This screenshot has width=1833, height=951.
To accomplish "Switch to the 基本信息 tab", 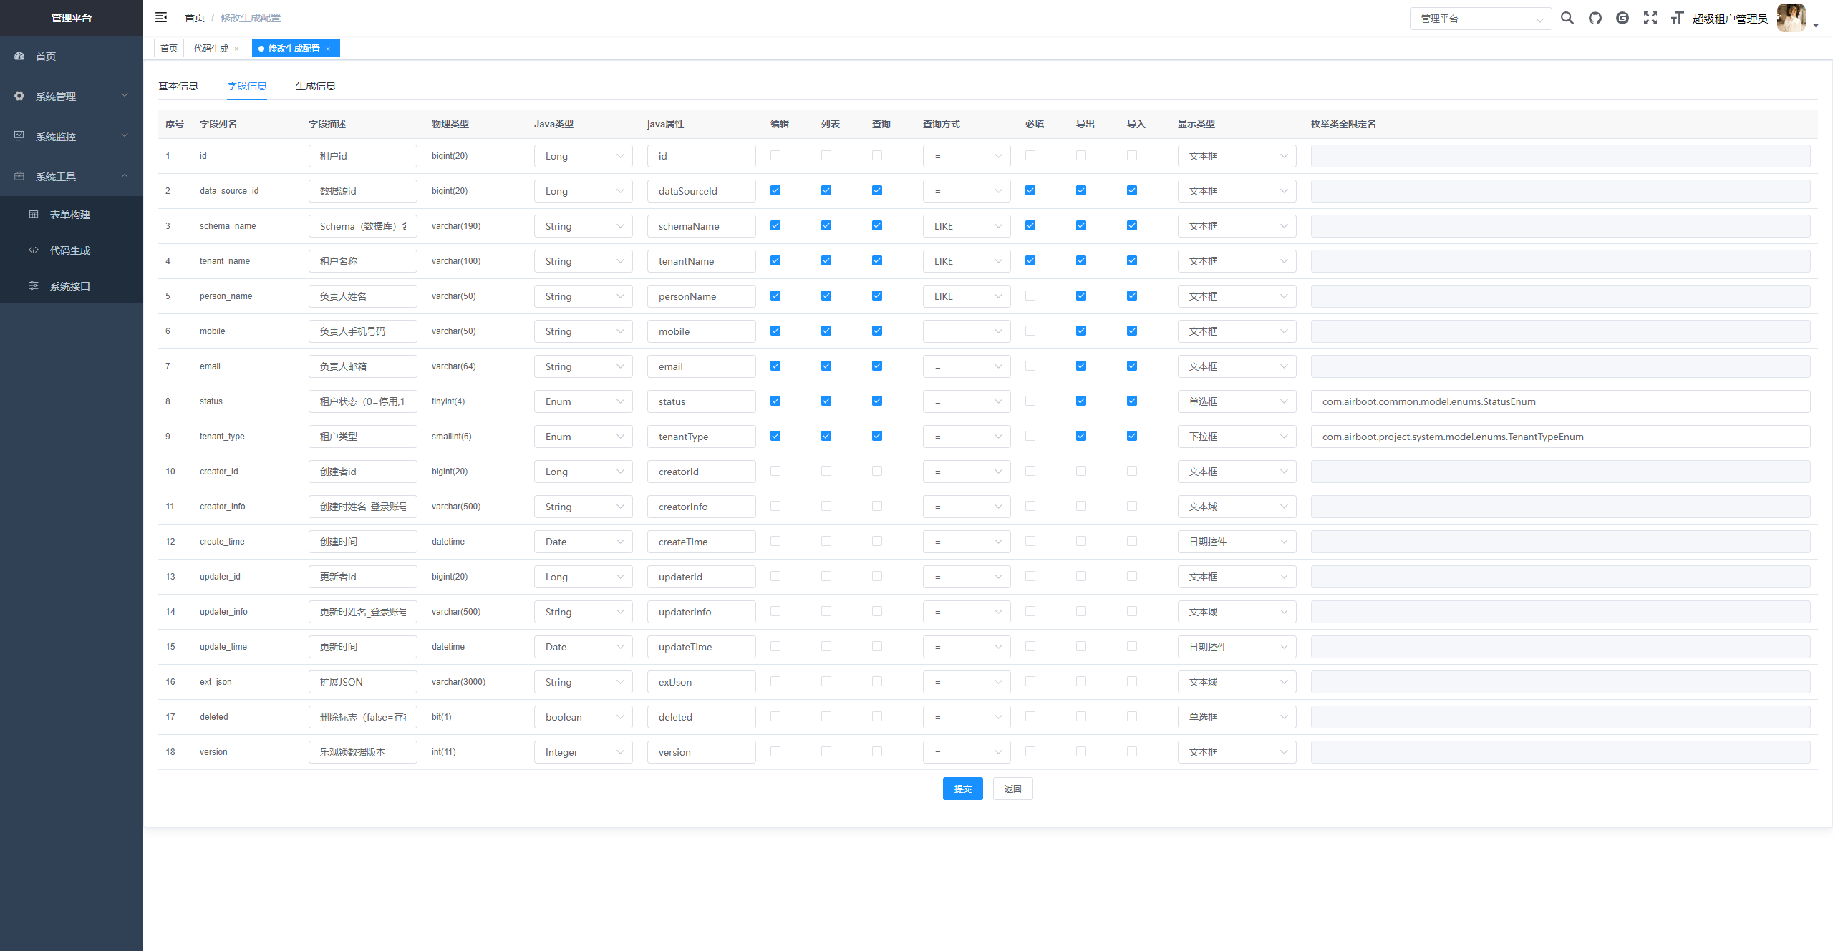I will 178,86.
